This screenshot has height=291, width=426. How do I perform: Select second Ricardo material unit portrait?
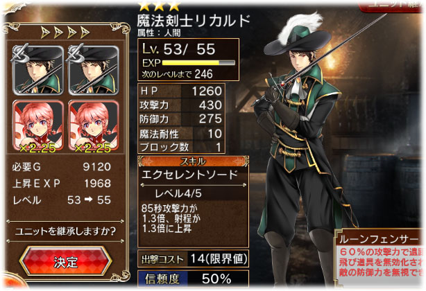coord(94,70)
